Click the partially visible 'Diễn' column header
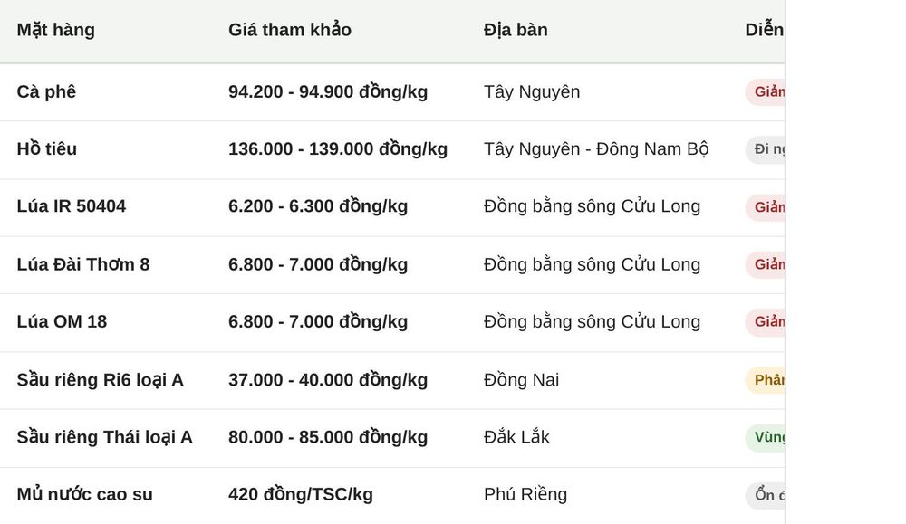This screenshot has width=906, height=524. coord(765,30)
